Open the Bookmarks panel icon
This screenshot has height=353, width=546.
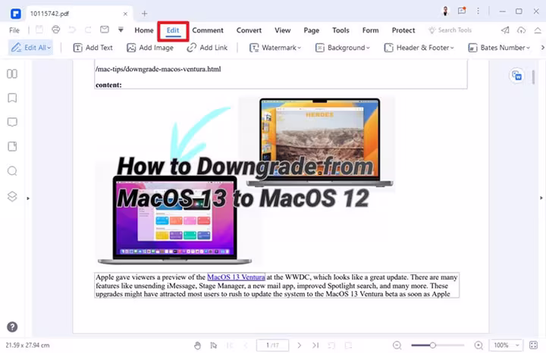tap(12, 98)
